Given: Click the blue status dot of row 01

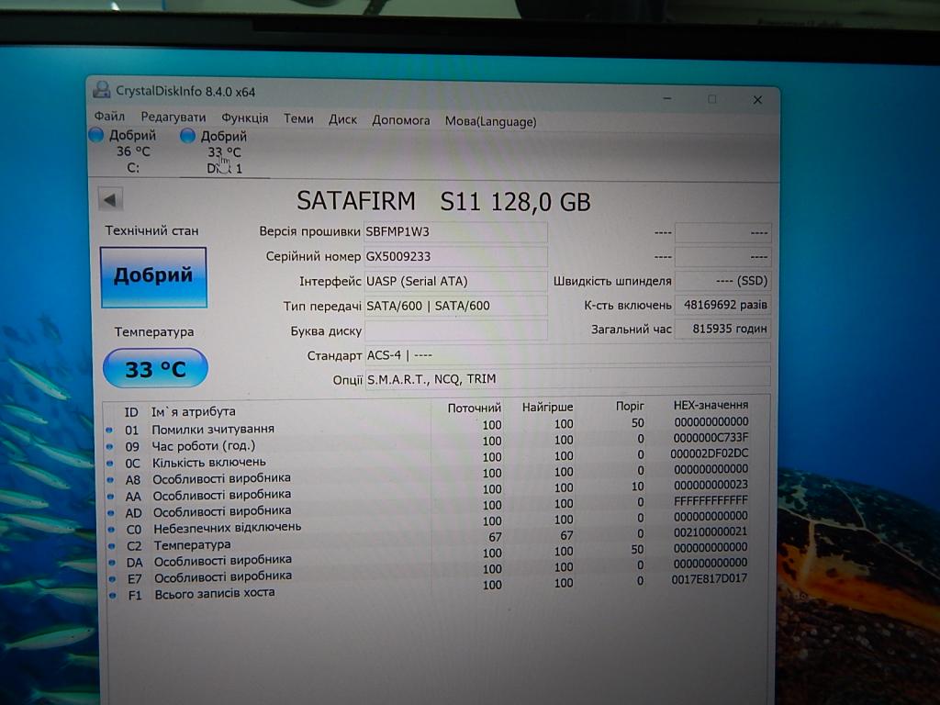Looking at the screenshot, I should point(109,430).
